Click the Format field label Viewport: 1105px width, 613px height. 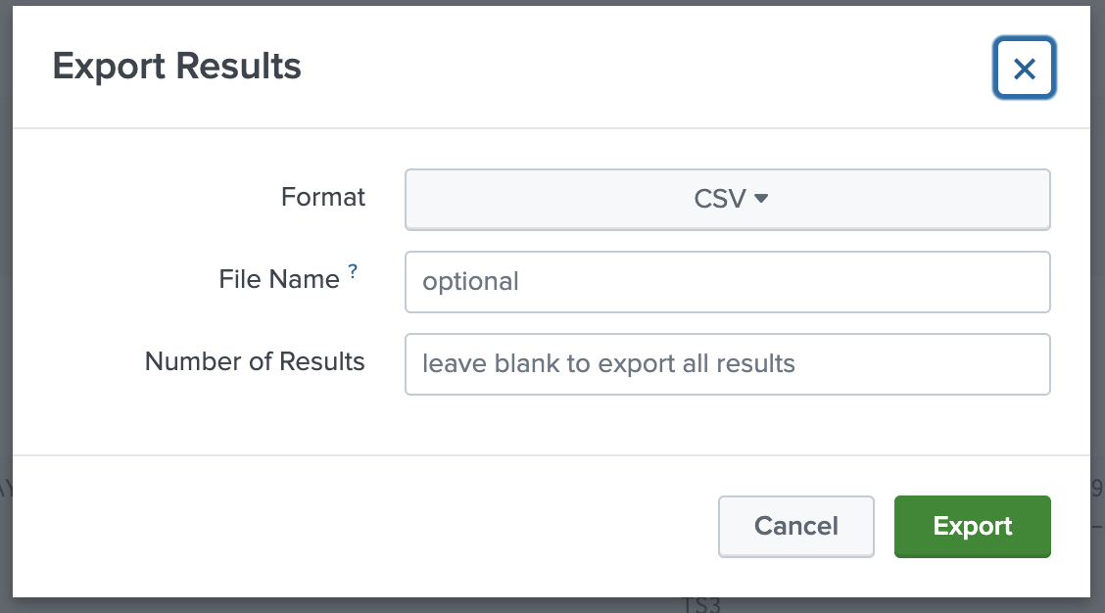323,197
